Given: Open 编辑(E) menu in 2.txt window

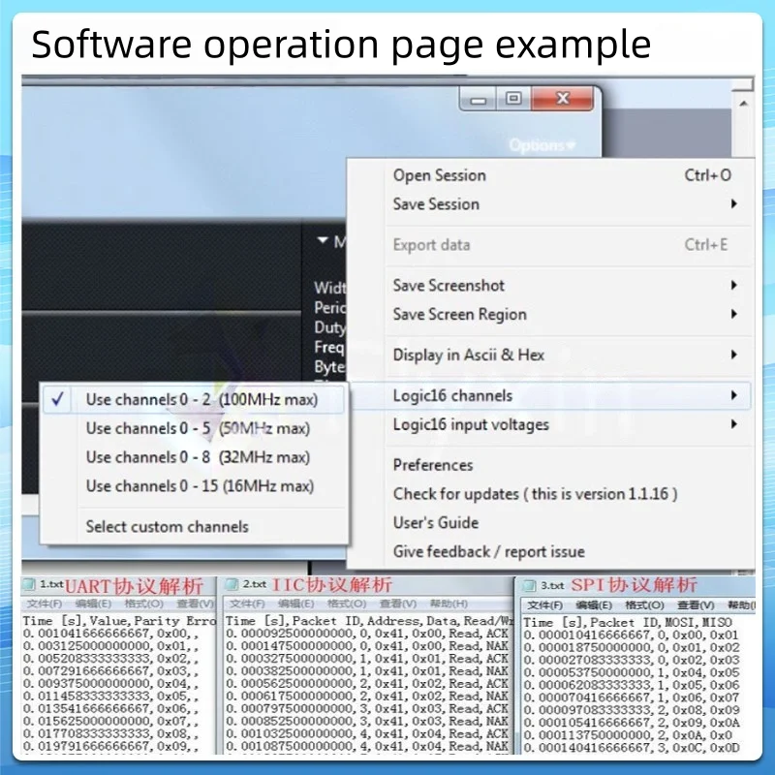Looking at the screenshot, I should click(x=296, y=604).
